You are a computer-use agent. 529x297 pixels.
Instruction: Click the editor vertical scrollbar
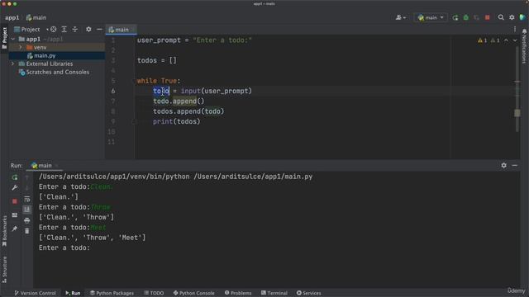tap(517, 89)
